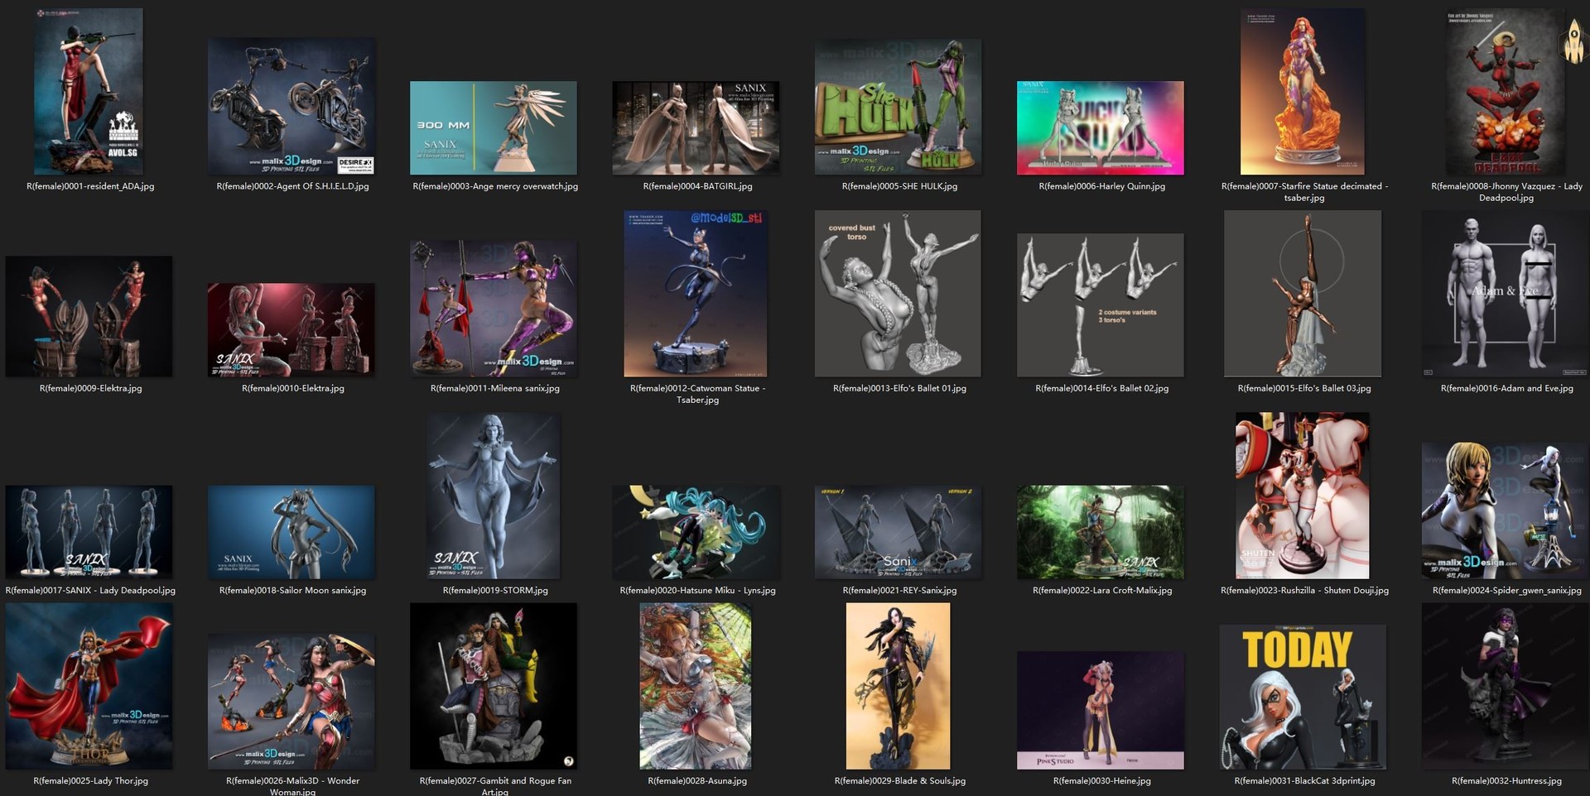1590x796 pixels.
Task: Click filename R(female)0001-resident_ADA.jpg
Action: (x=90, y=186)
